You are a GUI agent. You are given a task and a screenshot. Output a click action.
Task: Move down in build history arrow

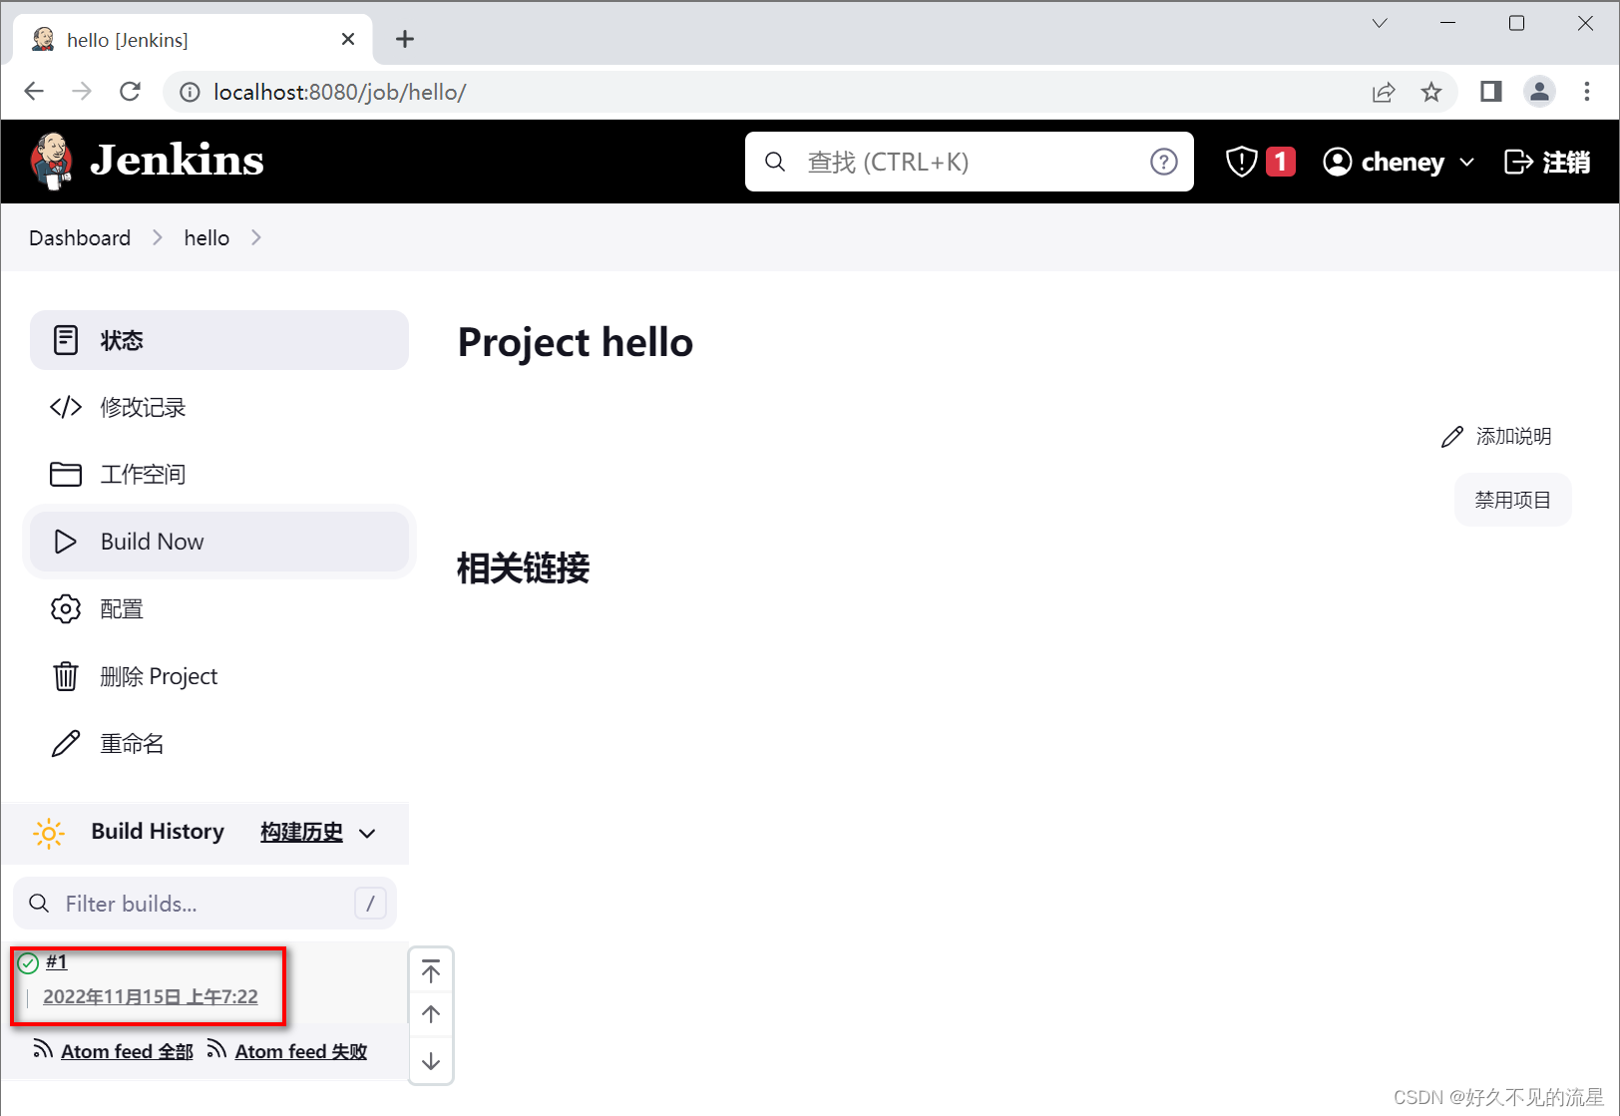(431, 1061)
